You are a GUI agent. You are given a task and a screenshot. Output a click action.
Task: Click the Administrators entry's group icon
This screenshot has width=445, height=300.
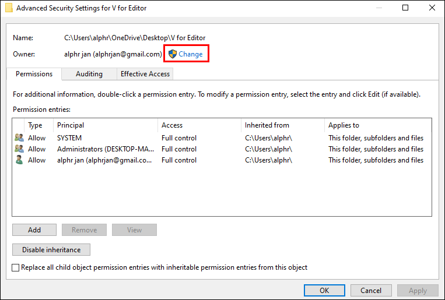point(19,149)
